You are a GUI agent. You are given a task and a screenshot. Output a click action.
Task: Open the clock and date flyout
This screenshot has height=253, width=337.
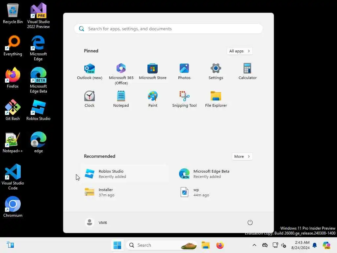(x=300, y=245)
